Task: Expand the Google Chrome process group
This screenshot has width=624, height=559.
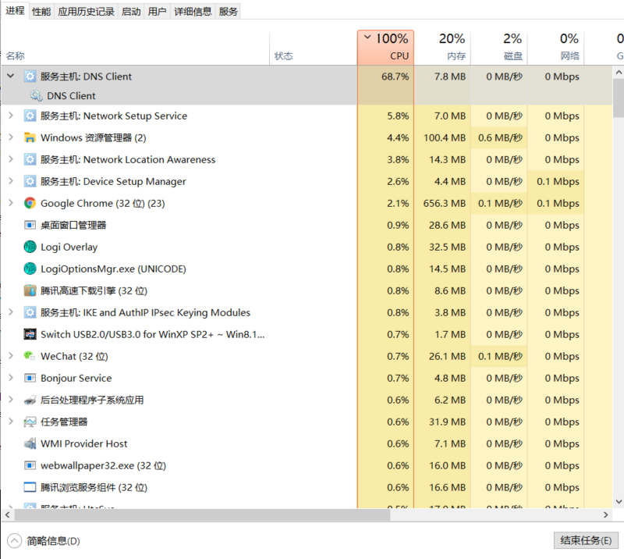Action: (x=10, y=203)
